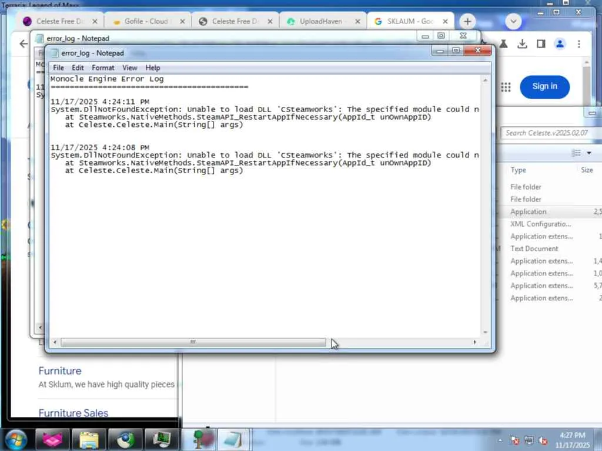
Task: Select the XML Configuratio... row in Explorer
Action: point(550,224)
